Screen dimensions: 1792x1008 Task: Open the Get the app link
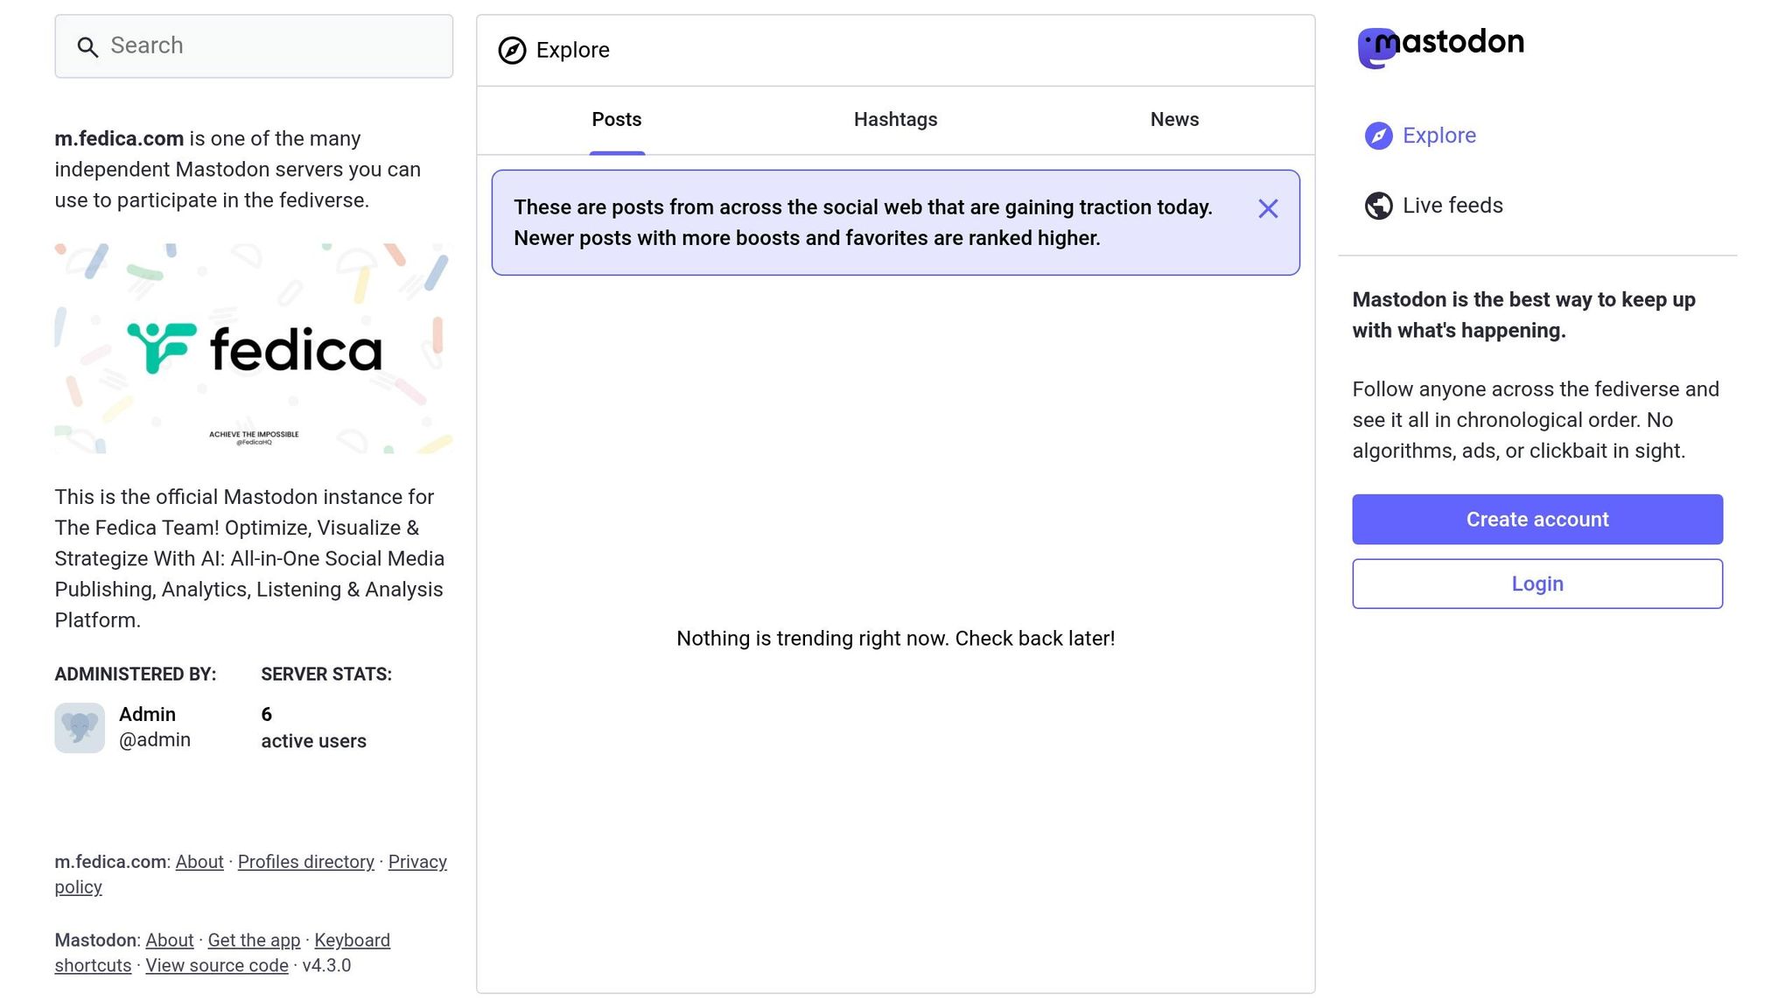254,941
